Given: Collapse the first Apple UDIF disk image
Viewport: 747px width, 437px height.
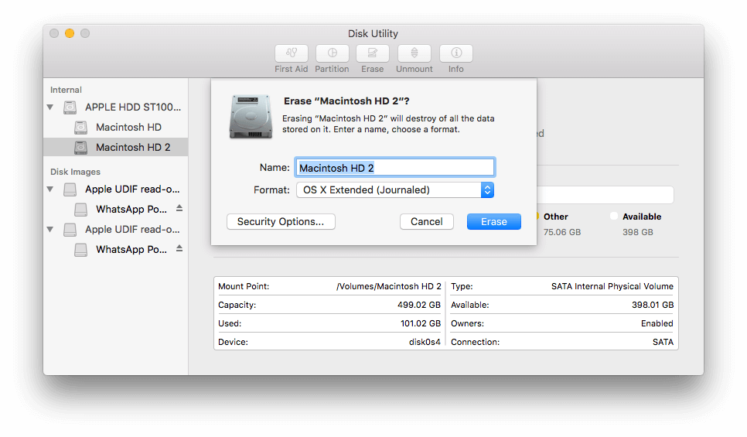Looking at the screenshot, I should coord(51,189).
